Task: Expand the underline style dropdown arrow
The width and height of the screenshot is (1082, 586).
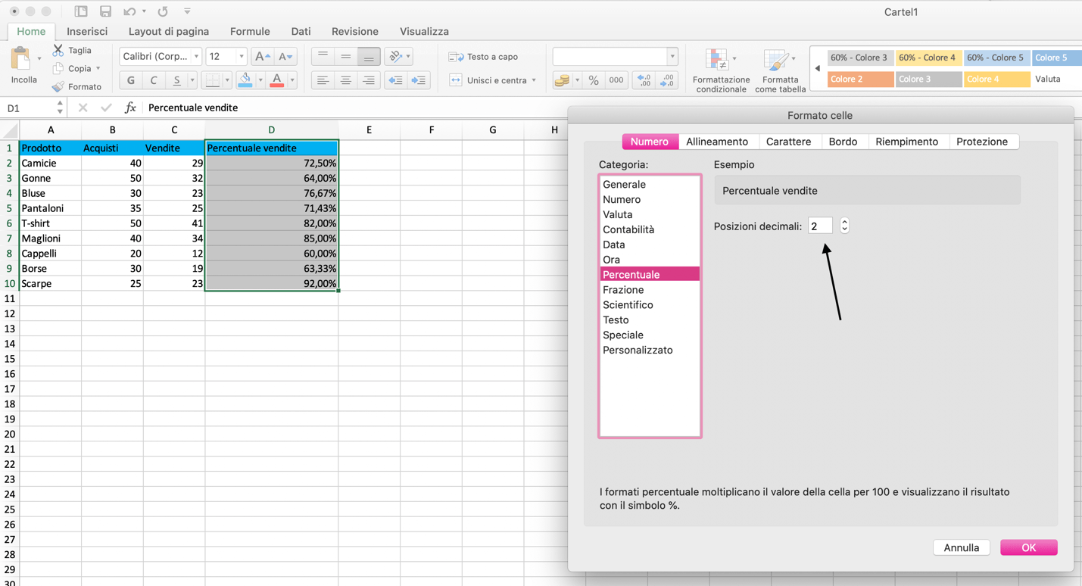Action: [192, 80]
